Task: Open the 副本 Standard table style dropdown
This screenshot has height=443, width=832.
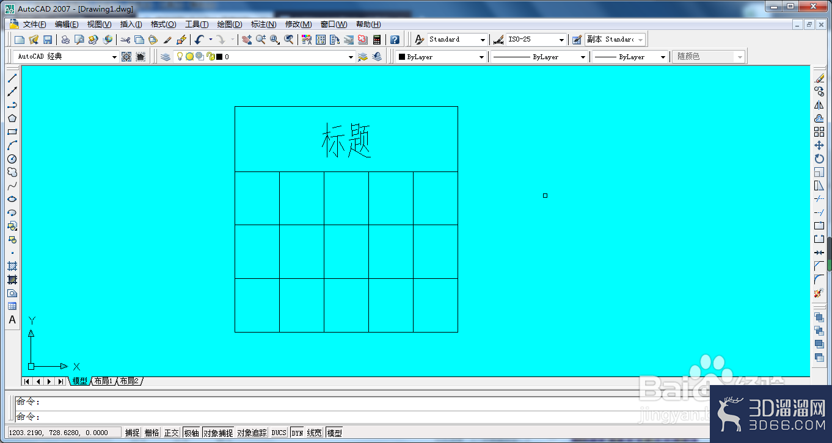Action: click(x=615, y=40)
